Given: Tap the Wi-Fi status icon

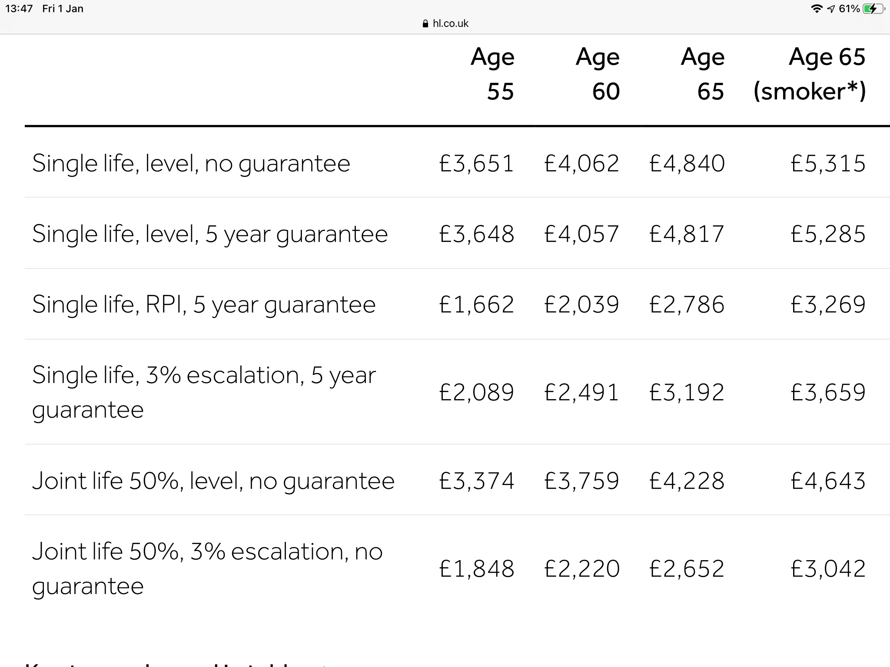Looking at the screenshot, I should (817, 9).
